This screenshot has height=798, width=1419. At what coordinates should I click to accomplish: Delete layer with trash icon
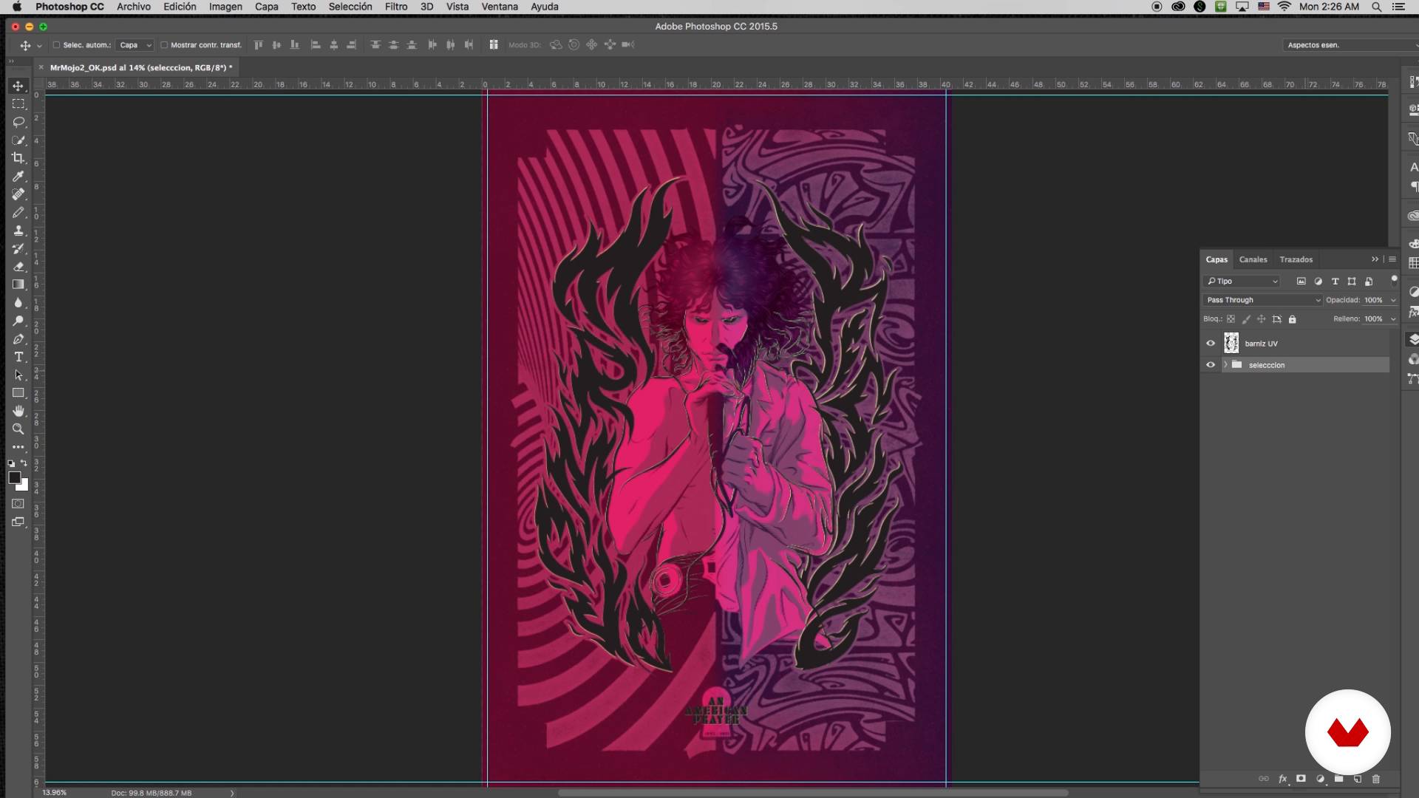point(1376,779)
